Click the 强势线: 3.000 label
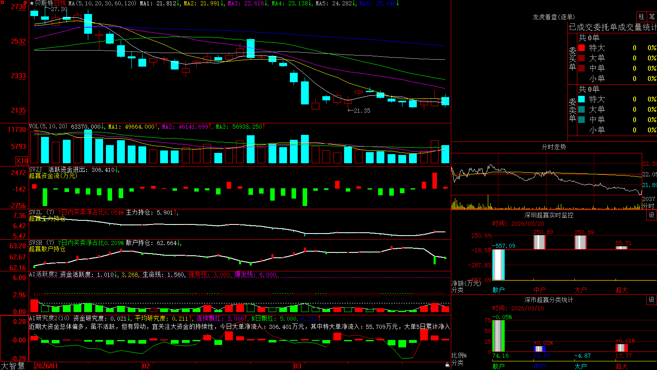Viewport: 657px width, 370px height. pos(210,274)
